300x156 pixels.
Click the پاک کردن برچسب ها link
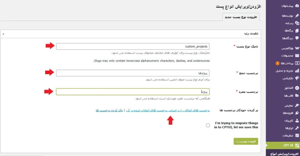(x=109, y=110)
